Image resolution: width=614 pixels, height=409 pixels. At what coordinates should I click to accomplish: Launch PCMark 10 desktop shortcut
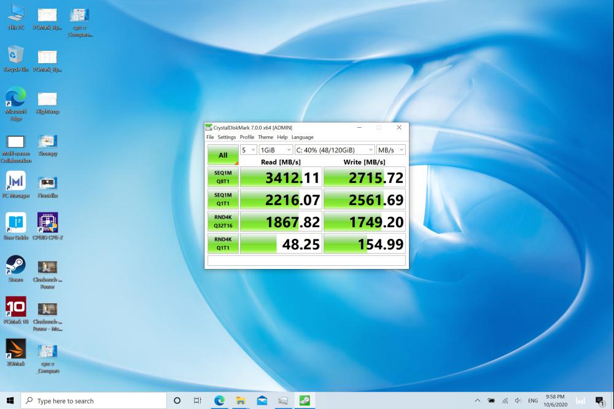pos(16,310)
